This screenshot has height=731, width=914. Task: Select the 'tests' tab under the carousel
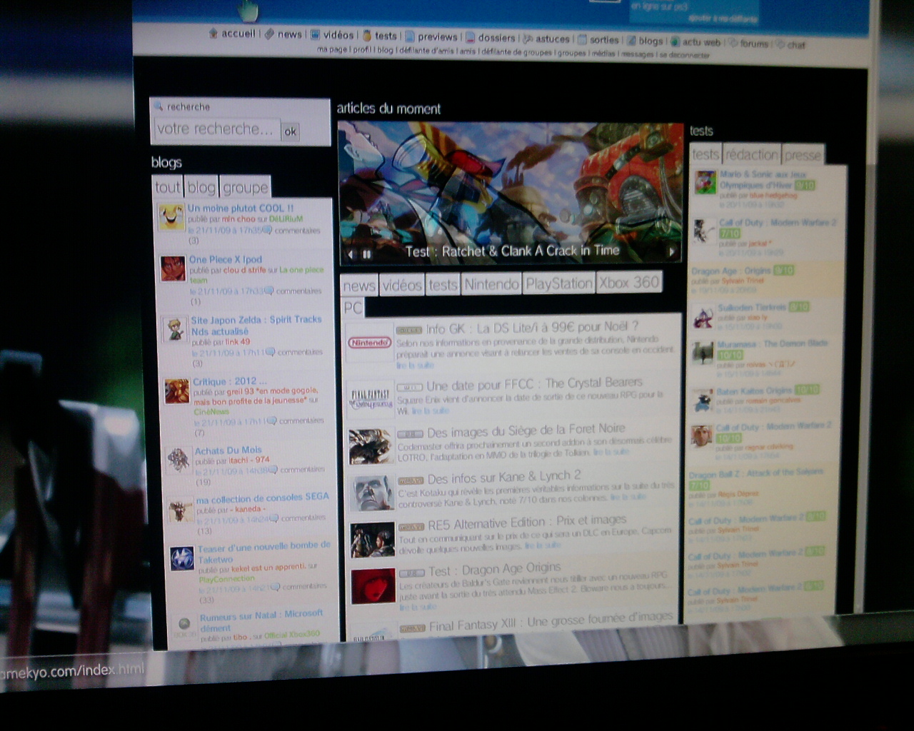[x=443, y=285]
